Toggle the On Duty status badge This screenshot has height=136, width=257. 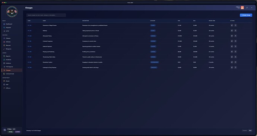coord(11,132)
